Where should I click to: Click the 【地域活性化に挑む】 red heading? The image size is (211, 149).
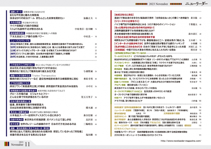click(116, 14)
